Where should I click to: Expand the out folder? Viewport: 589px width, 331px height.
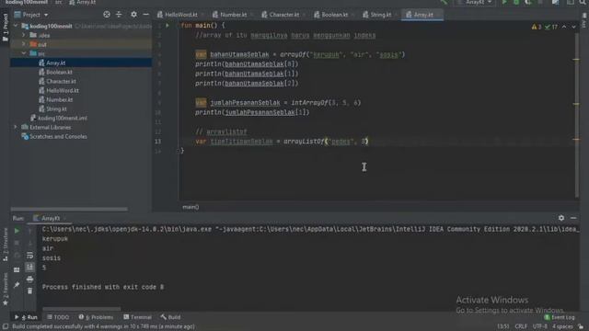tap(24, 44)
